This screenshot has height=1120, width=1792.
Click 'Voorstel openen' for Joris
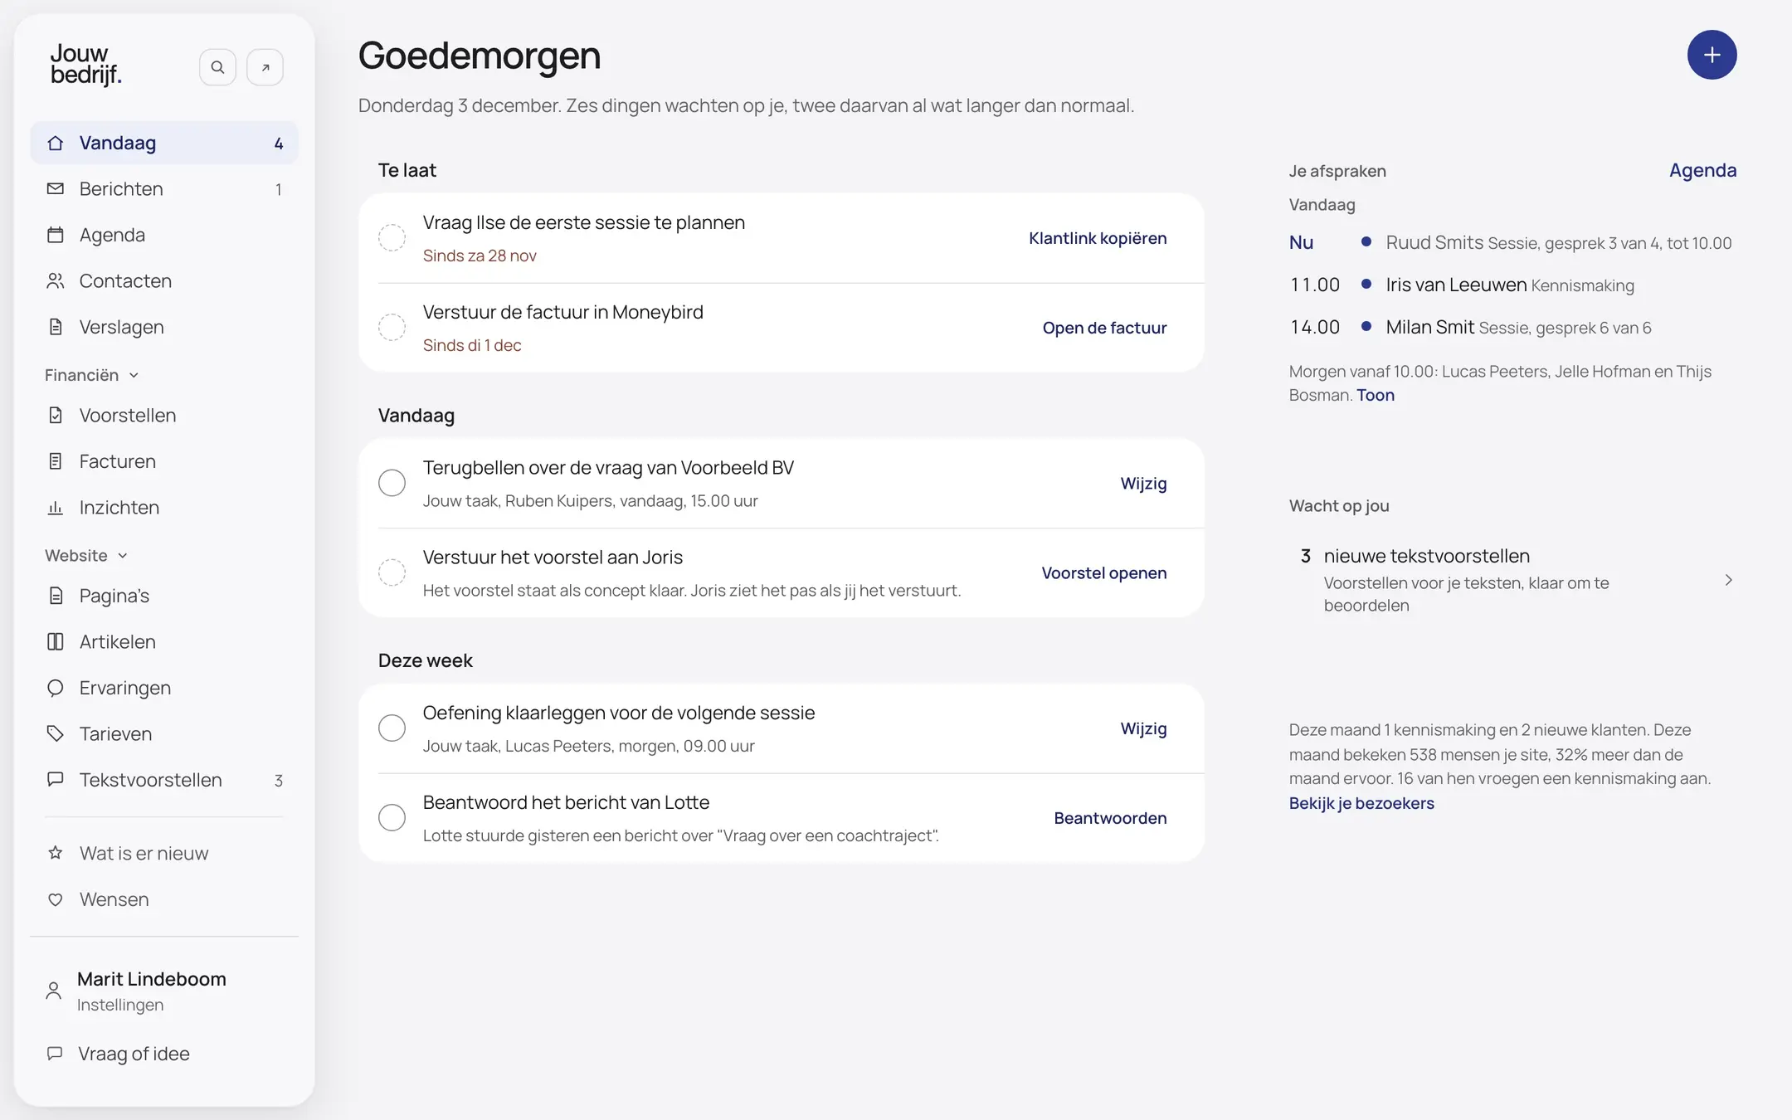point(1104,573)
